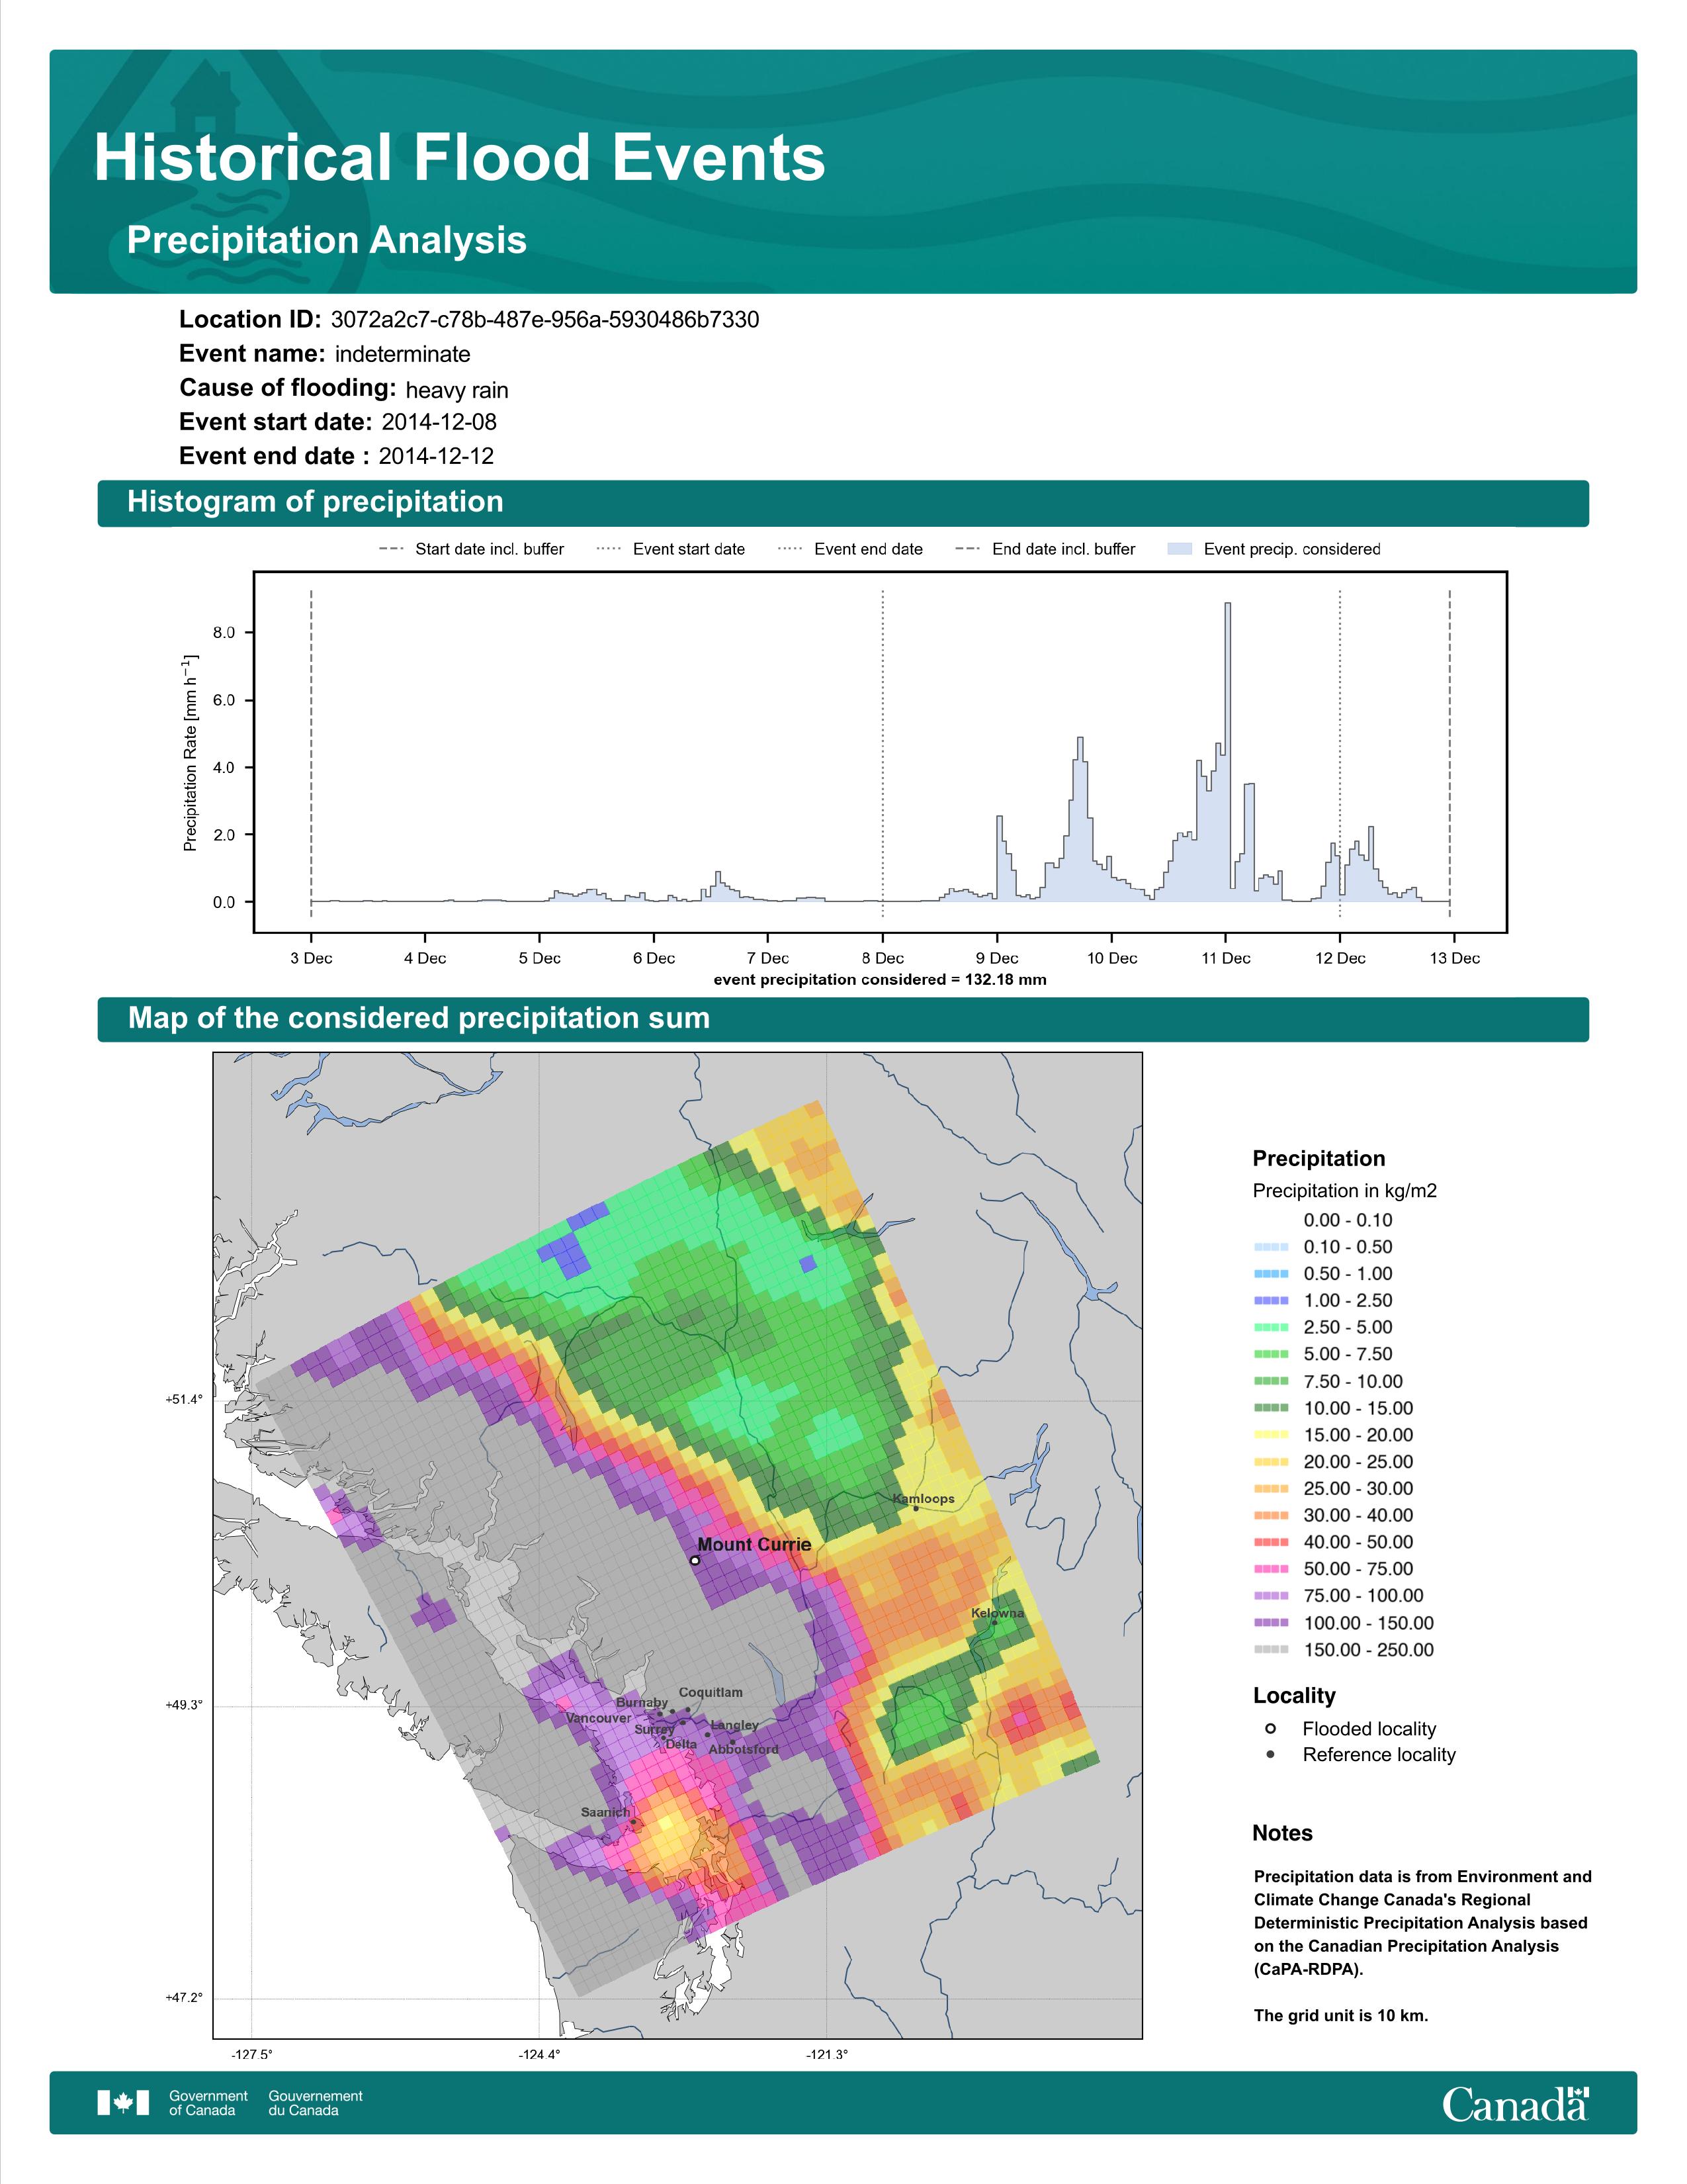Screen dimensions: 1687x2184
Task: Click the Historical Flood Events title
Action: 460,158
